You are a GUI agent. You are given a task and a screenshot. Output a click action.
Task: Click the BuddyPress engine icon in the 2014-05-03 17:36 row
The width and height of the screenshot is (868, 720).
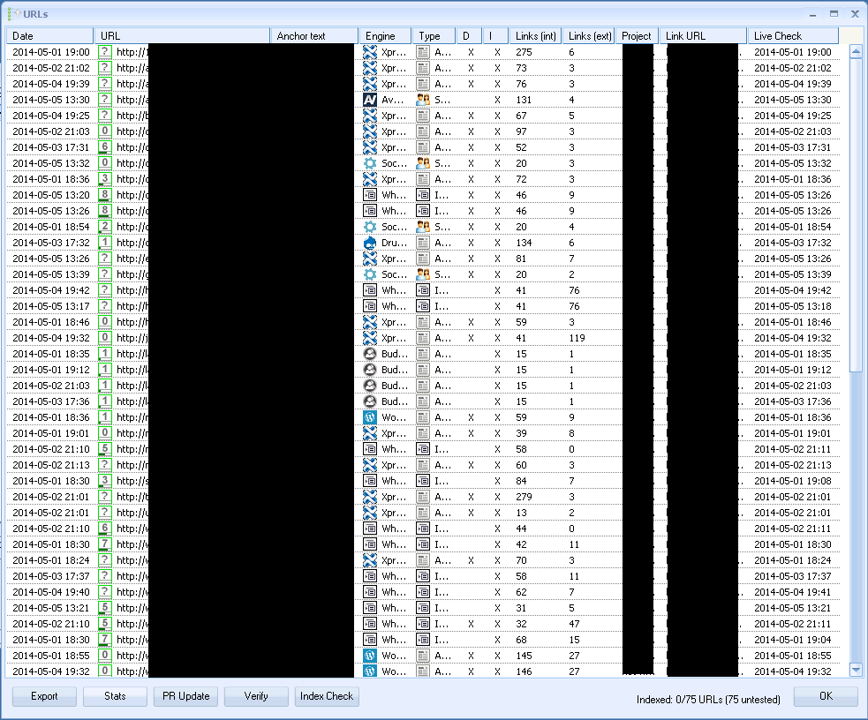pos(370,401)
